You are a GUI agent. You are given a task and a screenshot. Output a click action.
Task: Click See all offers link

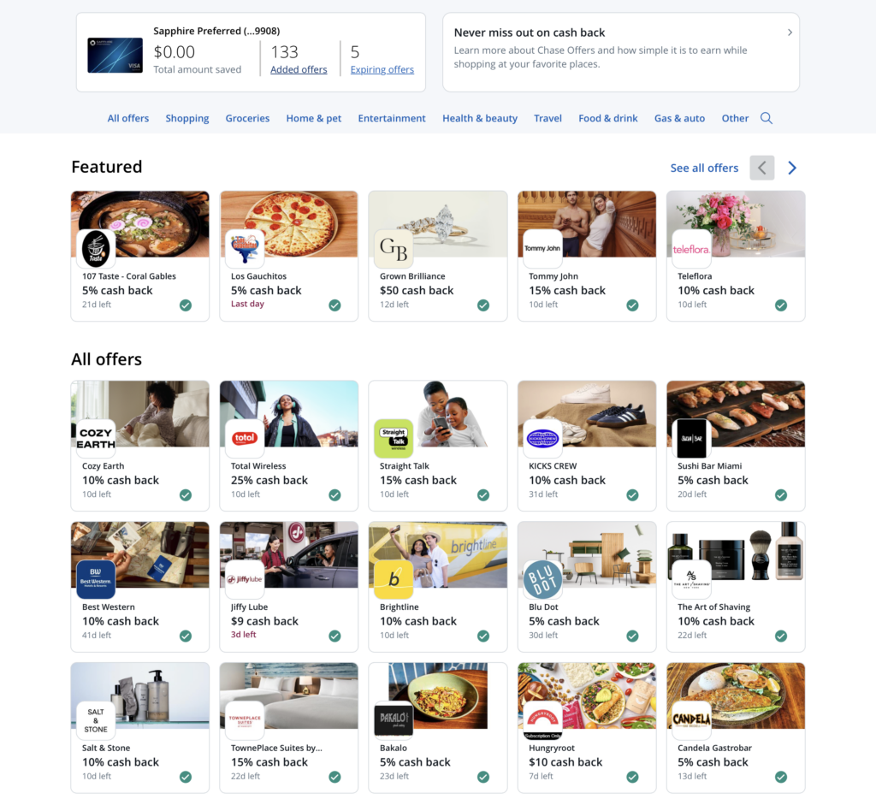coord(705,168)
